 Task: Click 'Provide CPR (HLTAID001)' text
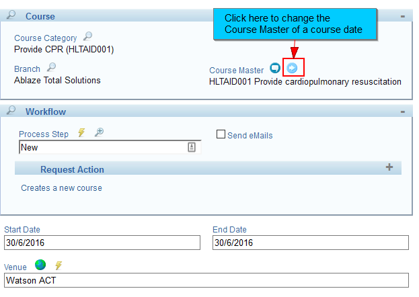coord(64,50)
